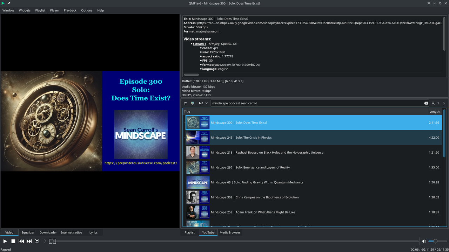Mute audio using the speaker icon
Image resolution: width=449 pixels, height=252 pixels.
coord(424,241)
